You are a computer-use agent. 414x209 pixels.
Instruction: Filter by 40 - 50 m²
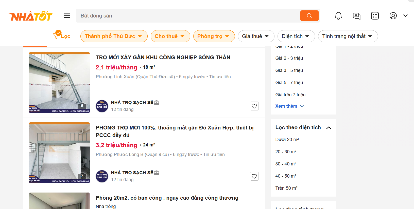[286, 176]
